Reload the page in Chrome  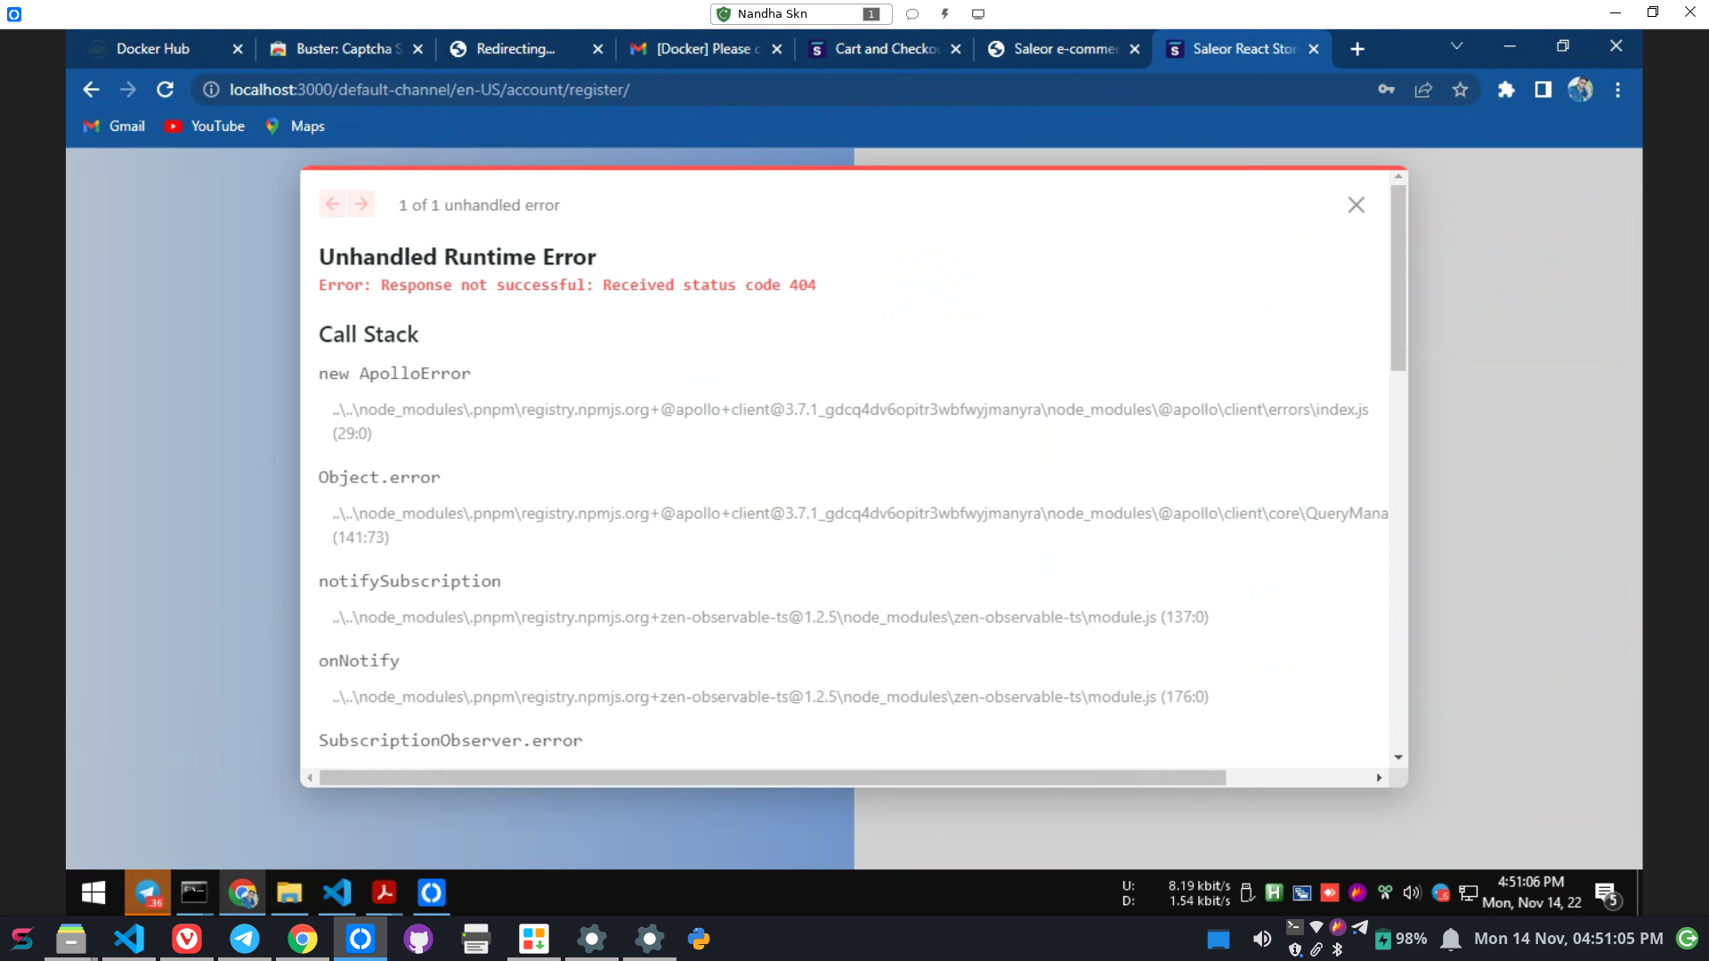[x=165, y=90]
